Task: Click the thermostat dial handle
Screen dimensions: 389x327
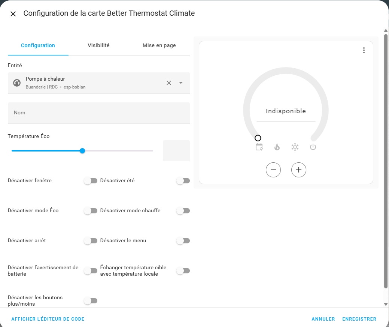Action: tap(258, 138)
